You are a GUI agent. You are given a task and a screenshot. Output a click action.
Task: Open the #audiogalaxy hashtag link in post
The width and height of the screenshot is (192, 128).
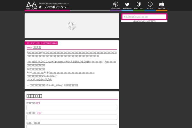tap(49, 76)
